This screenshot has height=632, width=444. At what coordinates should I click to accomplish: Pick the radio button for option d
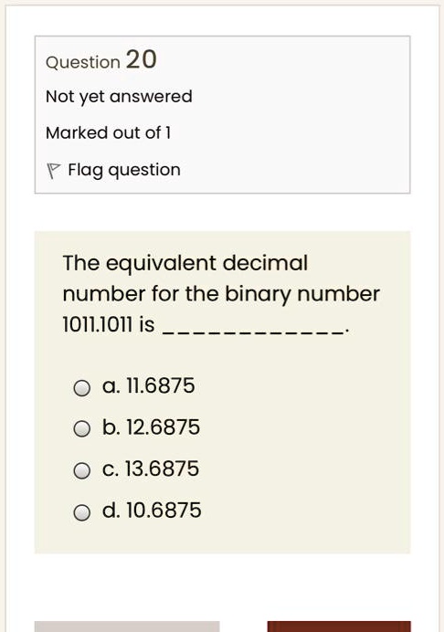click(82, 512)
